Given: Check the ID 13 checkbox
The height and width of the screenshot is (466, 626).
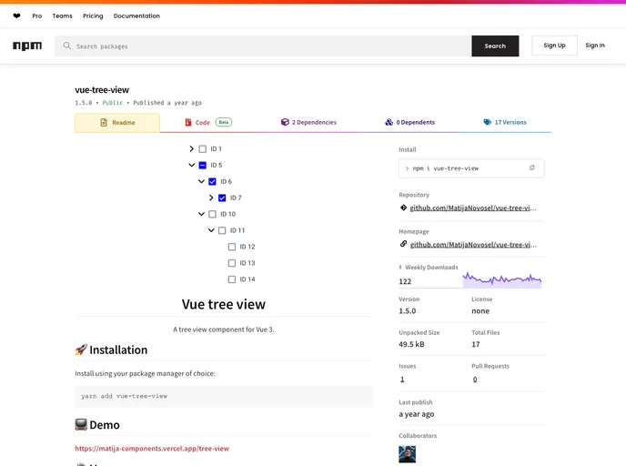Looking at the screenshot, I should (232, 263).
